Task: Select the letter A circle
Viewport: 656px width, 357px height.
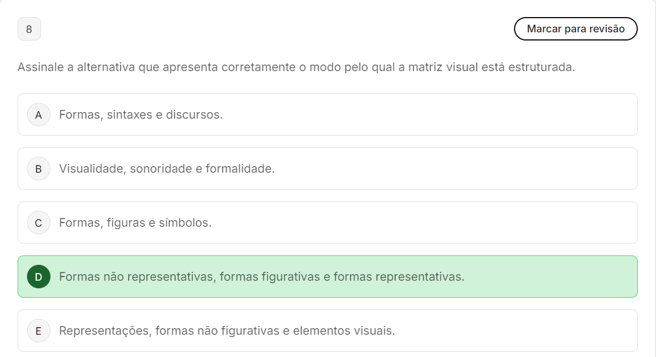Action: [x=39, y=114]
